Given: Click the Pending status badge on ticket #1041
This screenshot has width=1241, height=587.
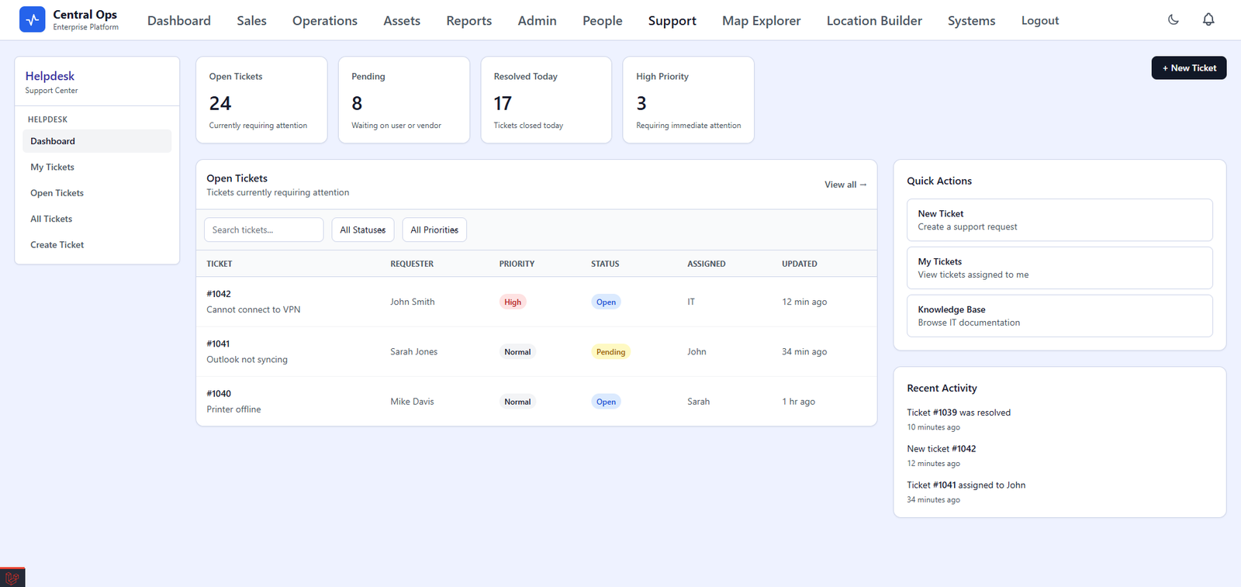Looking at the screenshot, I should [610, 352].
